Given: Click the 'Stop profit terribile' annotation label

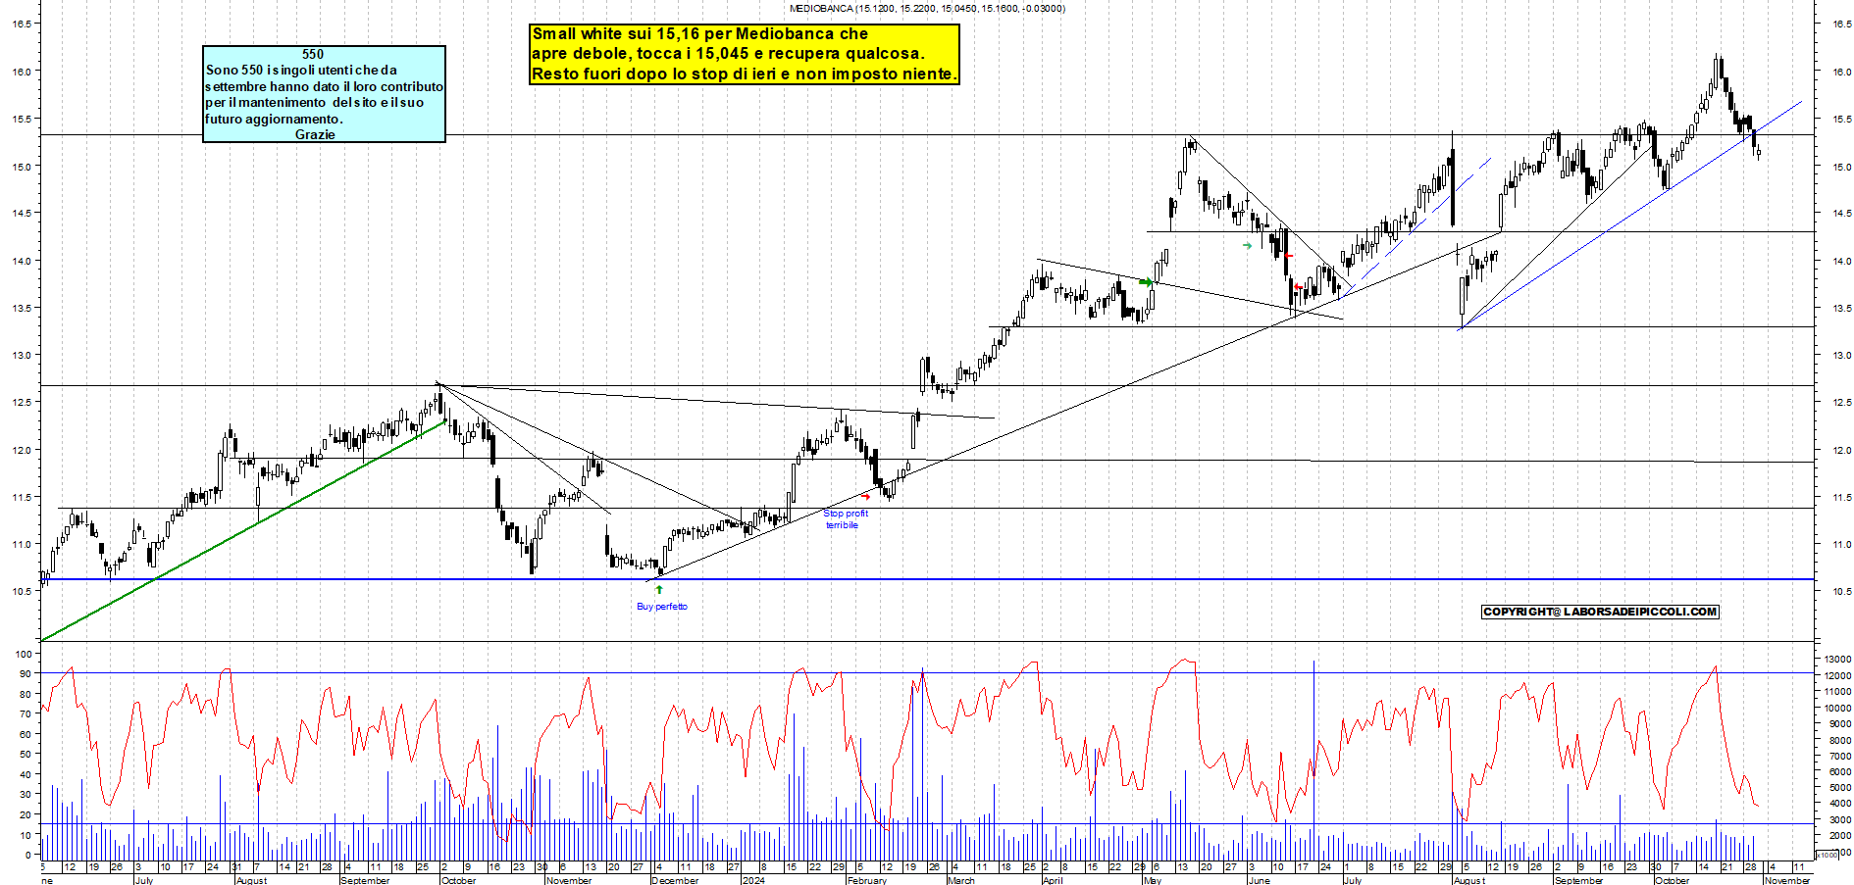Looking at the screenshot, I should point(845,519).
